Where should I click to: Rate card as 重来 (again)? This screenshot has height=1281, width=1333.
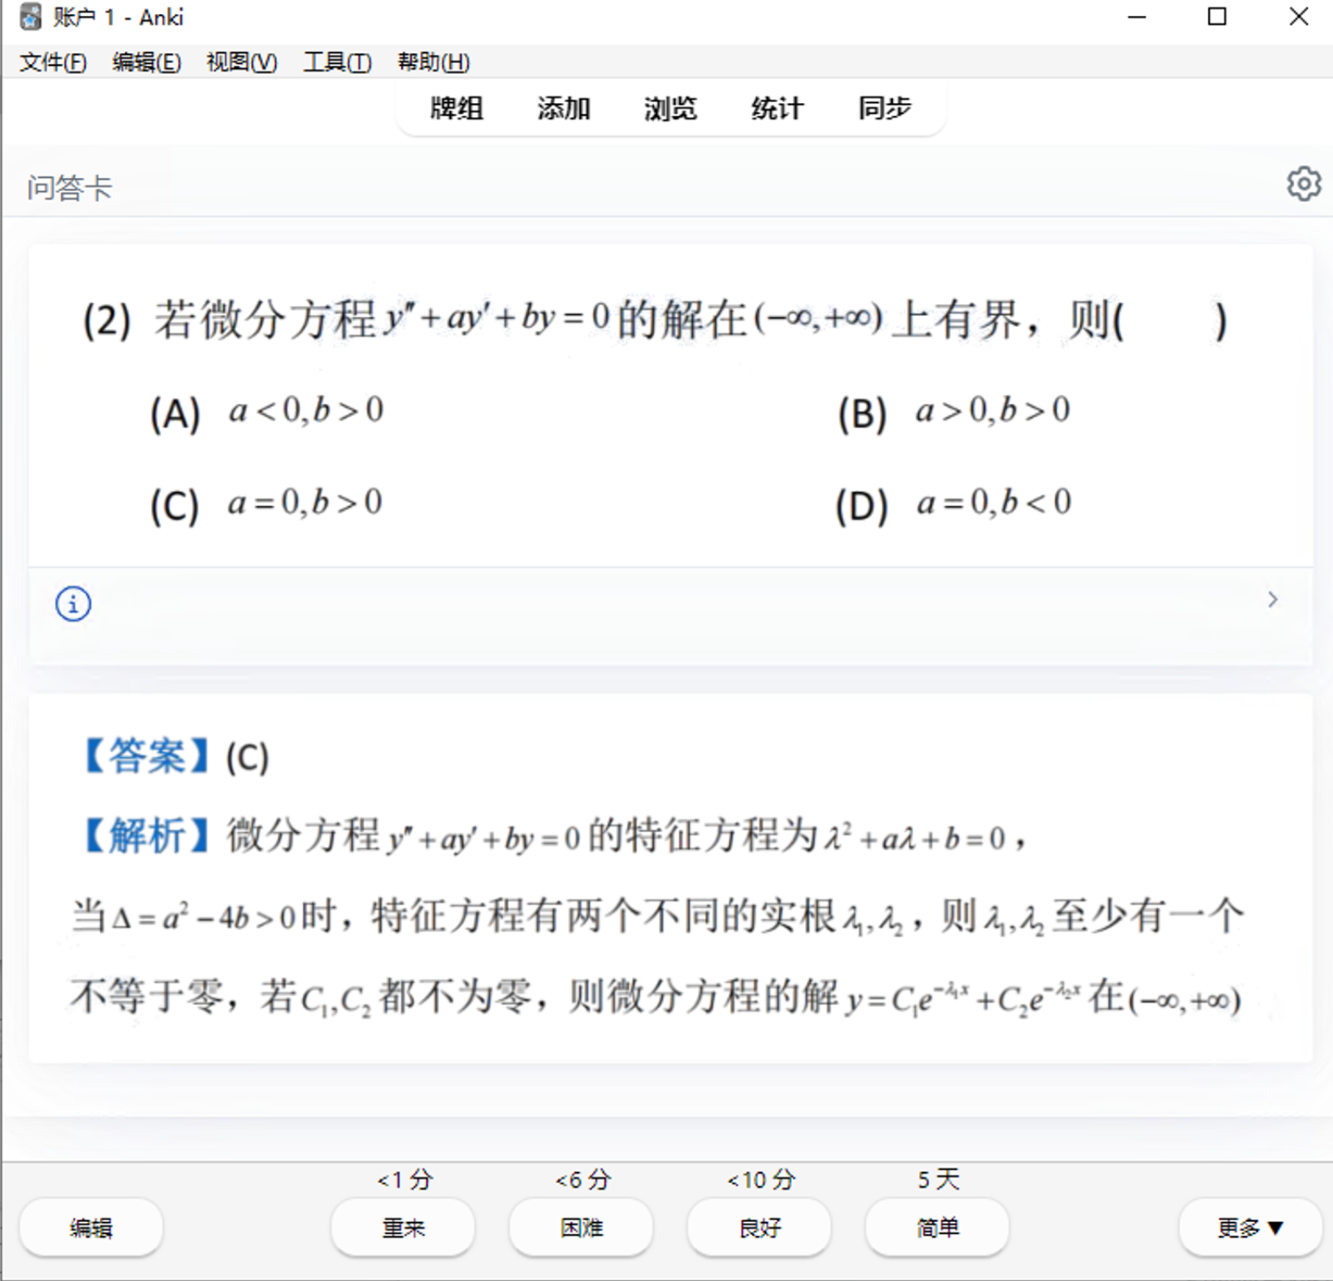pos(403,1228)
